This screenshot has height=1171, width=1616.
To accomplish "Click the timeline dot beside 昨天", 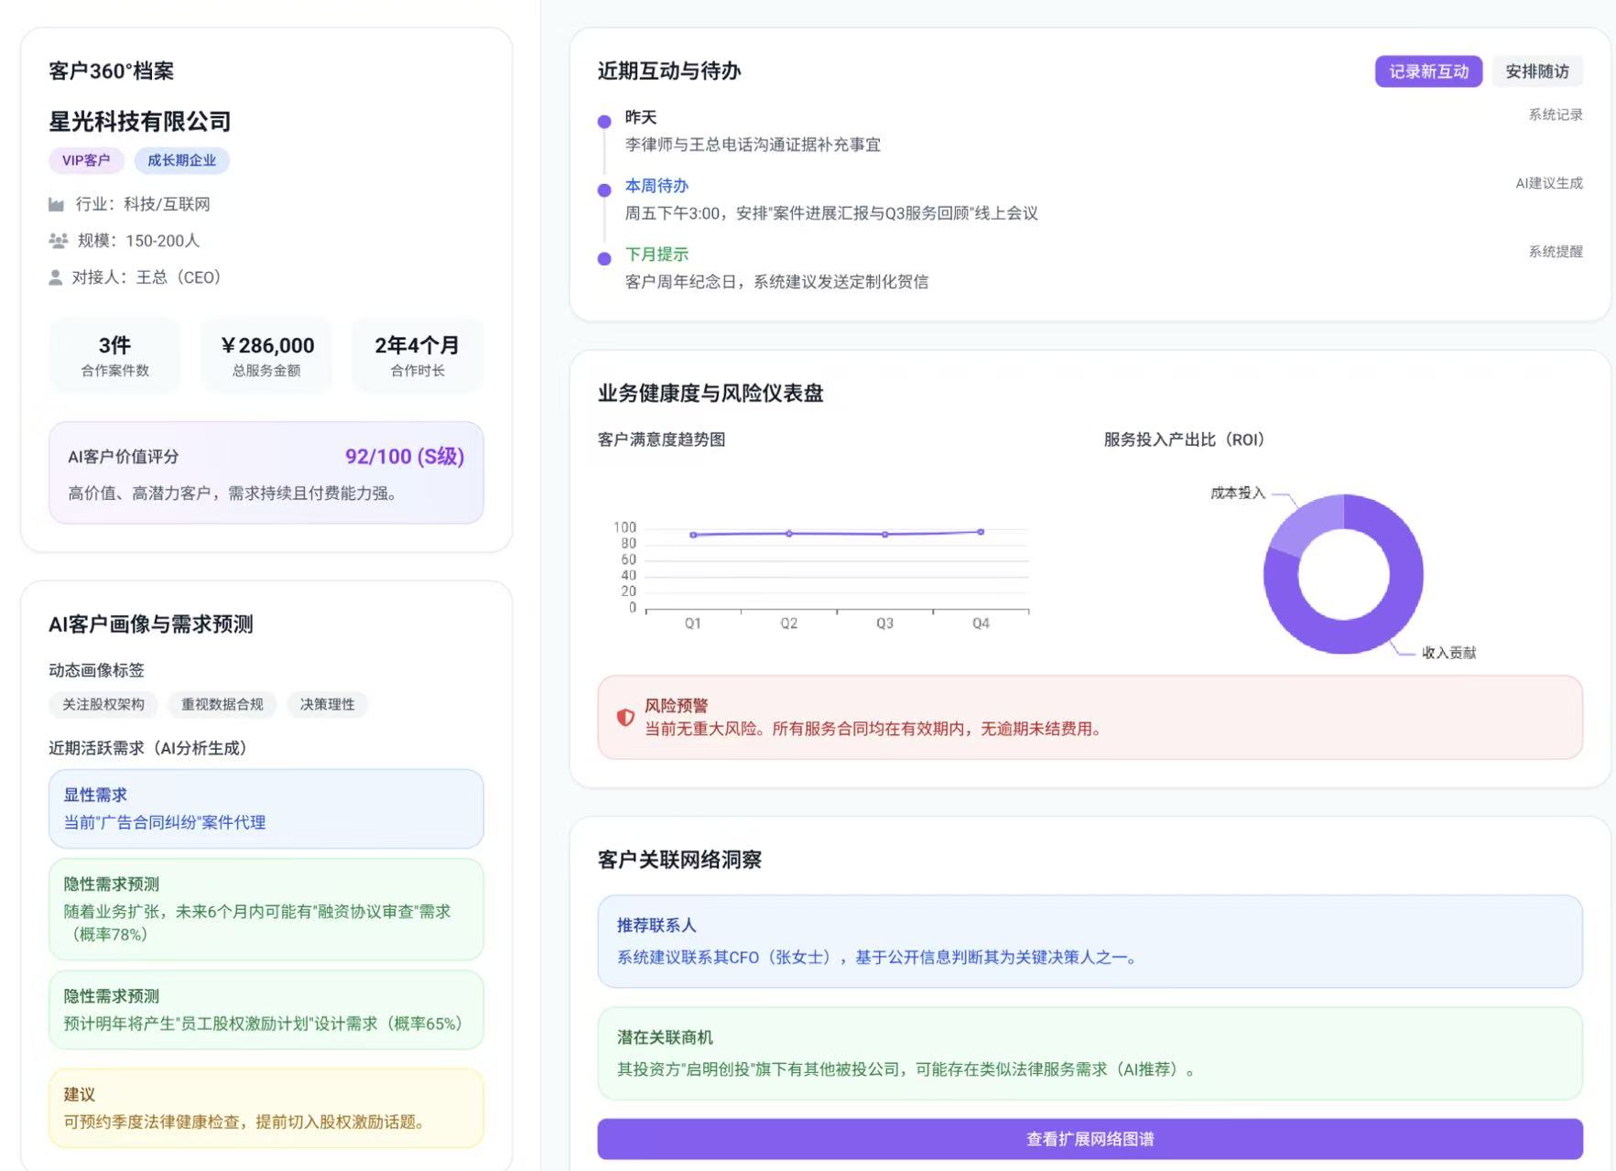I will (x=602, y=121).
